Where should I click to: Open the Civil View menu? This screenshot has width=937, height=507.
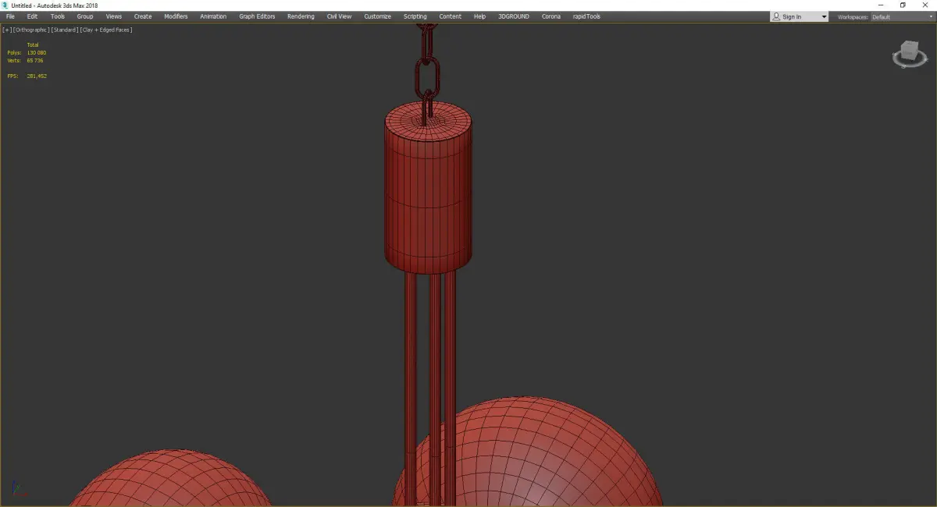tap(339, 16)
